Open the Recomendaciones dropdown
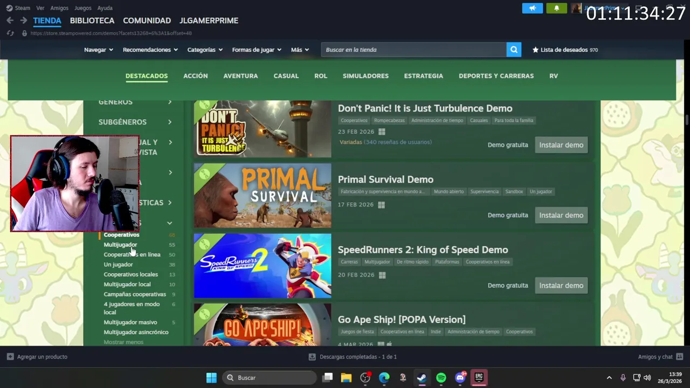The height and width of the screenshot is (388, 690). pos(150,50)
